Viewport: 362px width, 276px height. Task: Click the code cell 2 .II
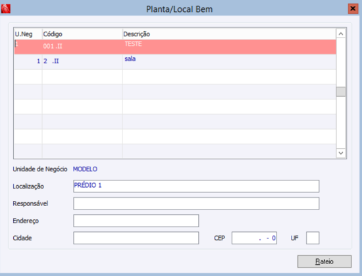click(82, 62)
